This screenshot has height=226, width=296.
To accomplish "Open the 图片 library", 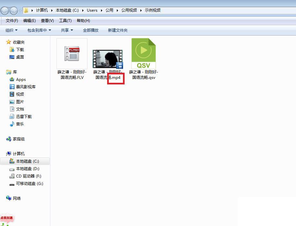I will (20, 102).
